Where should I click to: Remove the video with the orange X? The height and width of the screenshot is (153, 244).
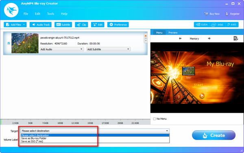point(146,36)
